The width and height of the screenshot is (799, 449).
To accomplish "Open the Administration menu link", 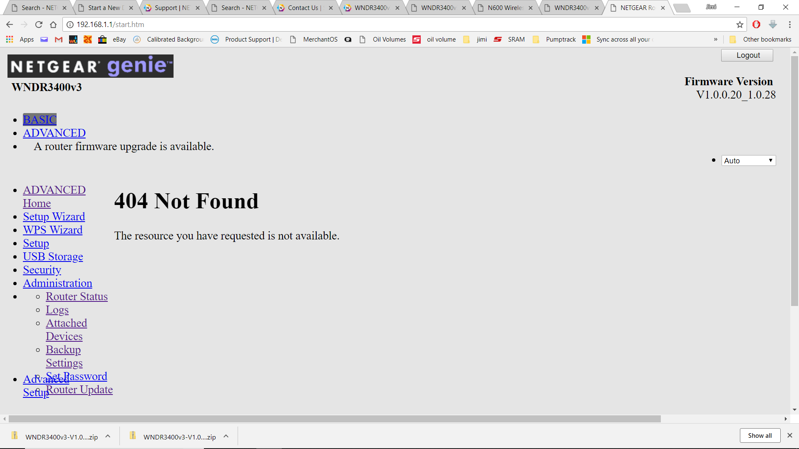I will click(x=57, y=283).
